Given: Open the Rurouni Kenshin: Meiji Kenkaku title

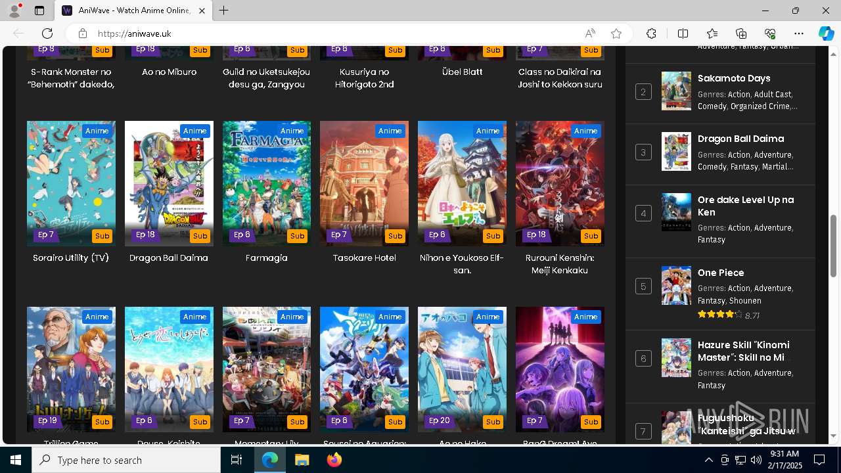Looking at the screenshot, I should (560, 264).
